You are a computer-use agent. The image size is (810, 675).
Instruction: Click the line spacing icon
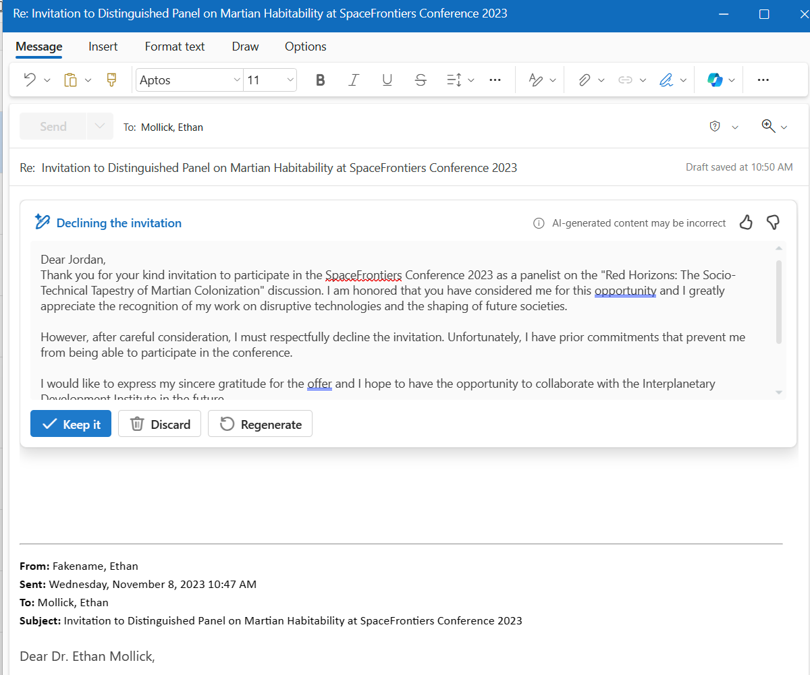(454, 80)
